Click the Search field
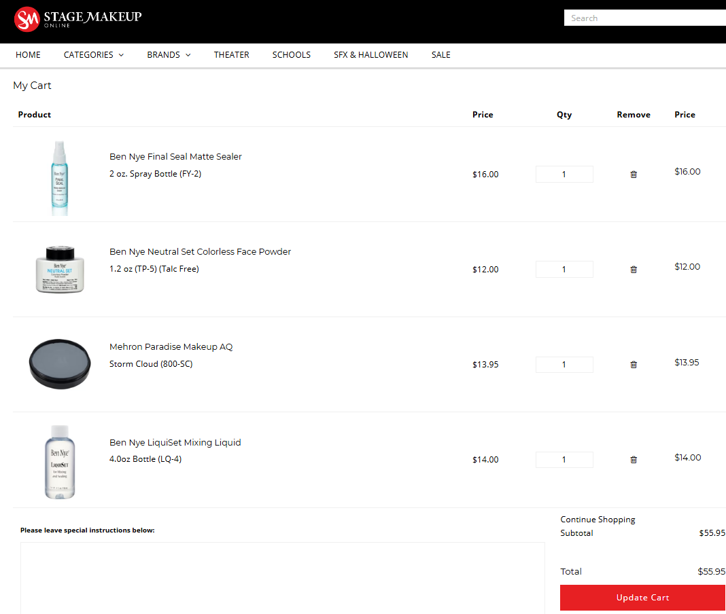Viewport: 726px width, 614px height. (644, 18)
